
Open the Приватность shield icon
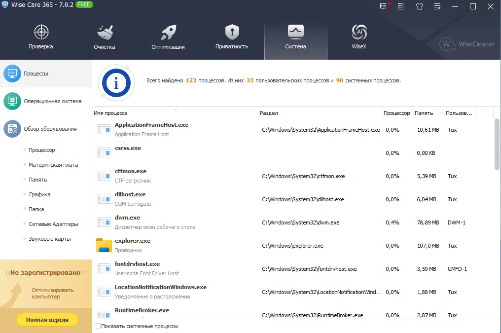tap(232, 32)
